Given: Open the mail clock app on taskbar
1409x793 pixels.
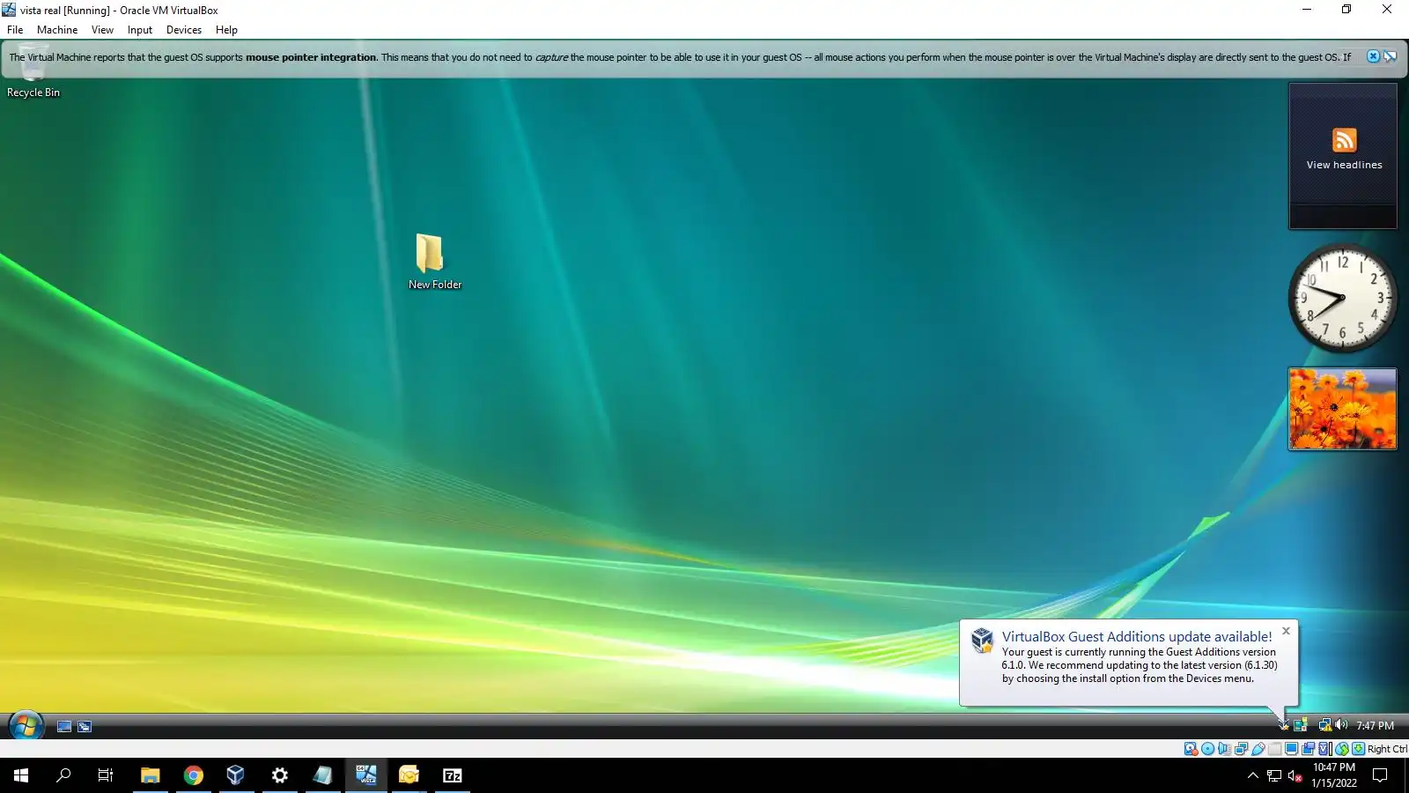Looking at the screenshot, I should coord(409,775).
